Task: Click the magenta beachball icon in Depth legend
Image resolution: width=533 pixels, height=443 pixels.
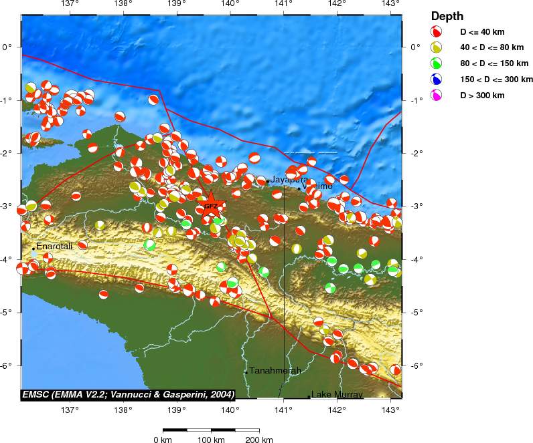Action: point(436,96)
